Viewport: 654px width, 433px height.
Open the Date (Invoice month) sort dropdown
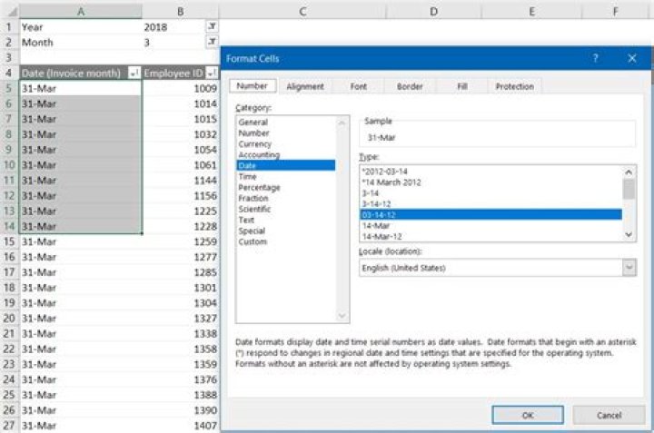(x=134, y=73)
